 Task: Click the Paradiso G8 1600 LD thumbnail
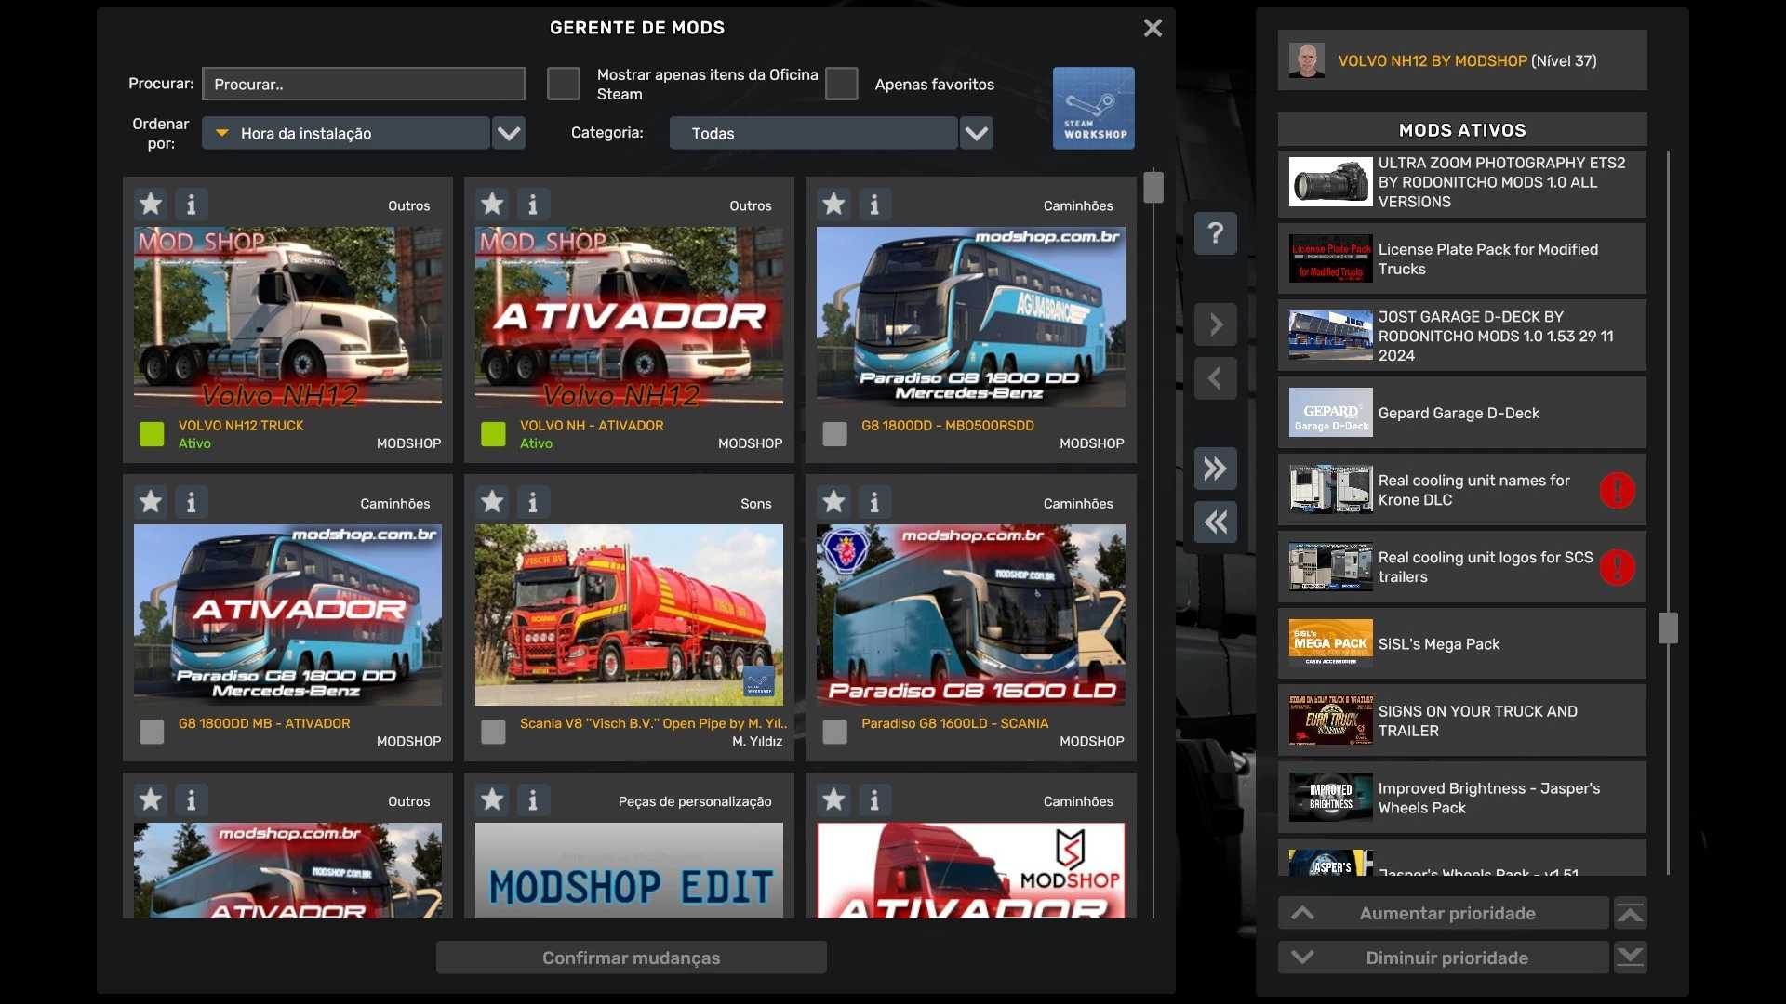coord(970,614)
